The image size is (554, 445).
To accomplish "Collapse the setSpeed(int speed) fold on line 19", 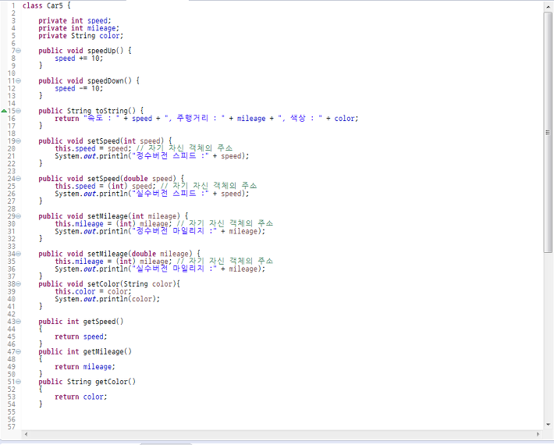I will tap(19, 141).
